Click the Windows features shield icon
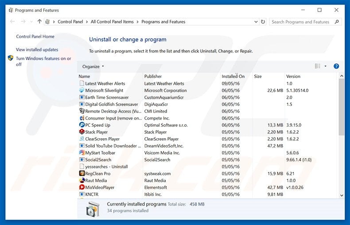This screenshot has width=350, height=225. [x=11, y=58]
